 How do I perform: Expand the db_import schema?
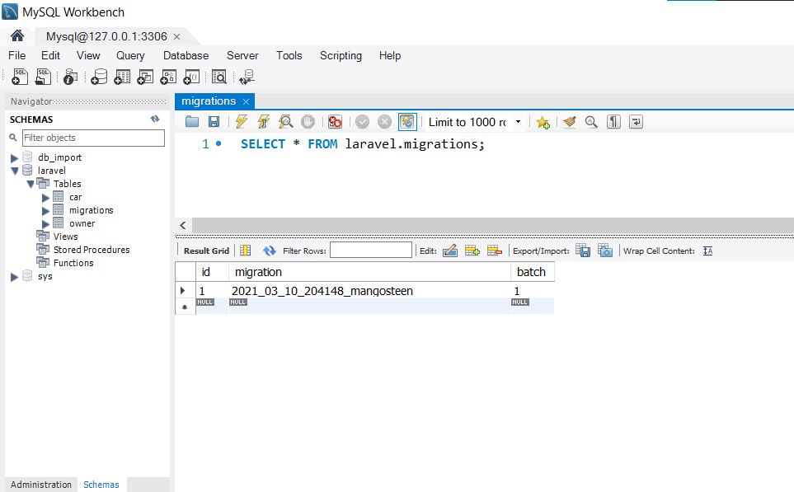(14, 158)
